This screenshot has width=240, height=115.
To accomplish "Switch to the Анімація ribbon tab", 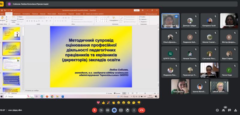I will click(x=43, y=14).
